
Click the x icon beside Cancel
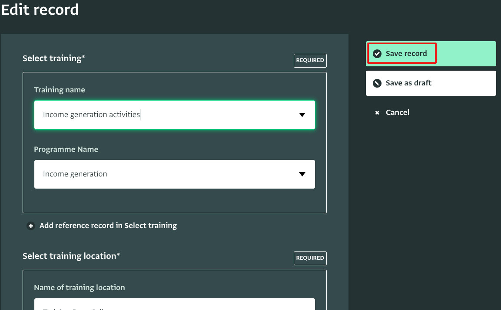(377, 113)
